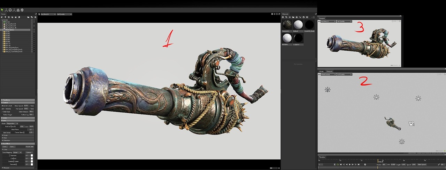Screen dimensions: 446x170
Task: Click the Orbit Distance value field
Action: click(31, 112)
